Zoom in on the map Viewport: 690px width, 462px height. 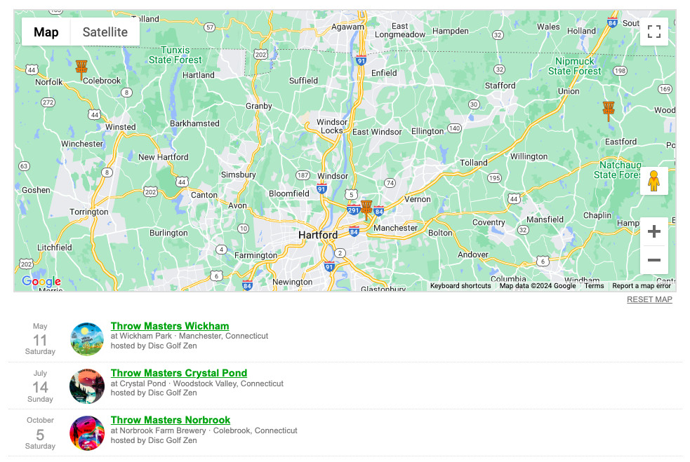(x=654, y=231)
